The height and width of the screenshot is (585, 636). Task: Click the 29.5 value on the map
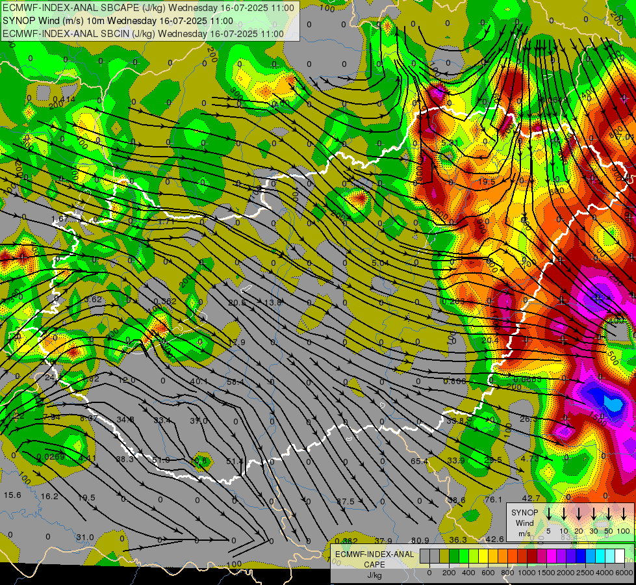click(493, 460)
